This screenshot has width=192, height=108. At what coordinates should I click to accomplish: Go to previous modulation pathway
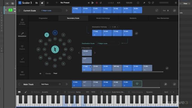point(110,27)
